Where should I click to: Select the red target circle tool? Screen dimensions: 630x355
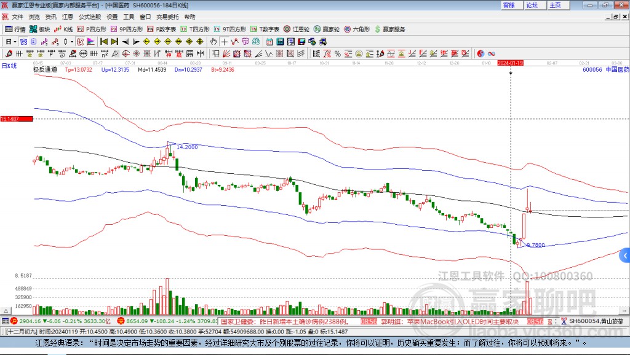(x=126, y=54)
